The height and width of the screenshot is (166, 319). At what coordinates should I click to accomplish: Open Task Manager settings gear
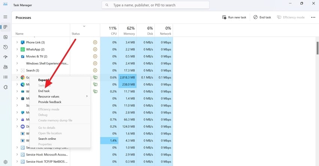(x=6, y=162)
